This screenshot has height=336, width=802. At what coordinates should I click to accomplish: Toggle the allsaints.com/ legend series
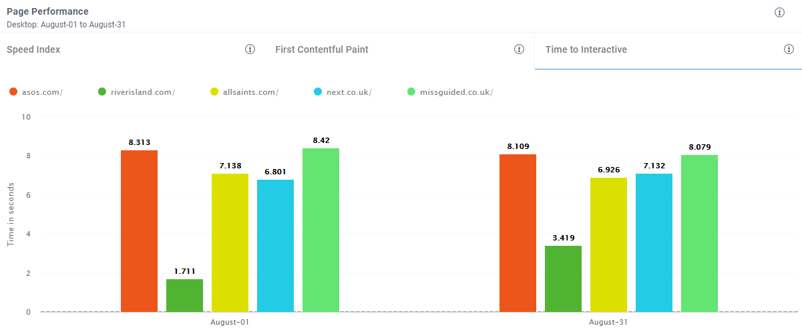pyautogui.click(x=244, y=92)
